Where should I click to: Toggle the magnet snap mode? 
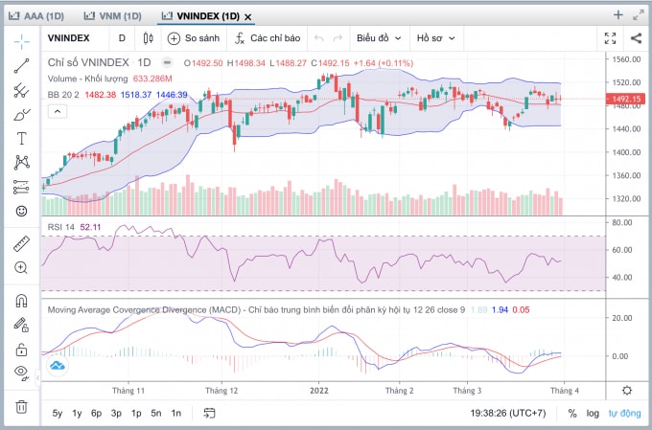click(x=21, y=301)
